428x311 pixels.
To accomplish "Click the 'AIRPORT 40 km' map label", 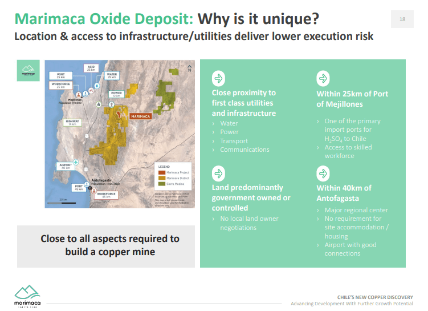I will click(x=66, y=167).
